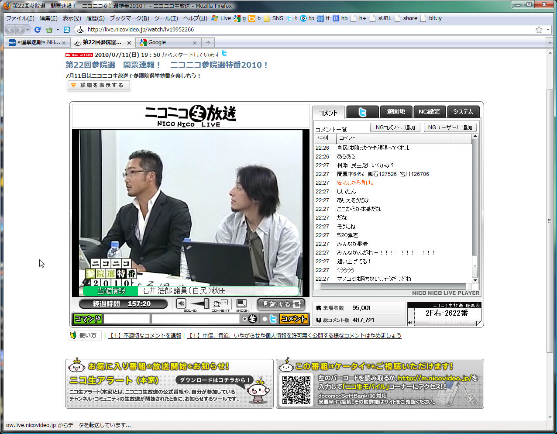
Task: Open the 使い方 help button
Action: pyautogui.click(x=84, y=335)
